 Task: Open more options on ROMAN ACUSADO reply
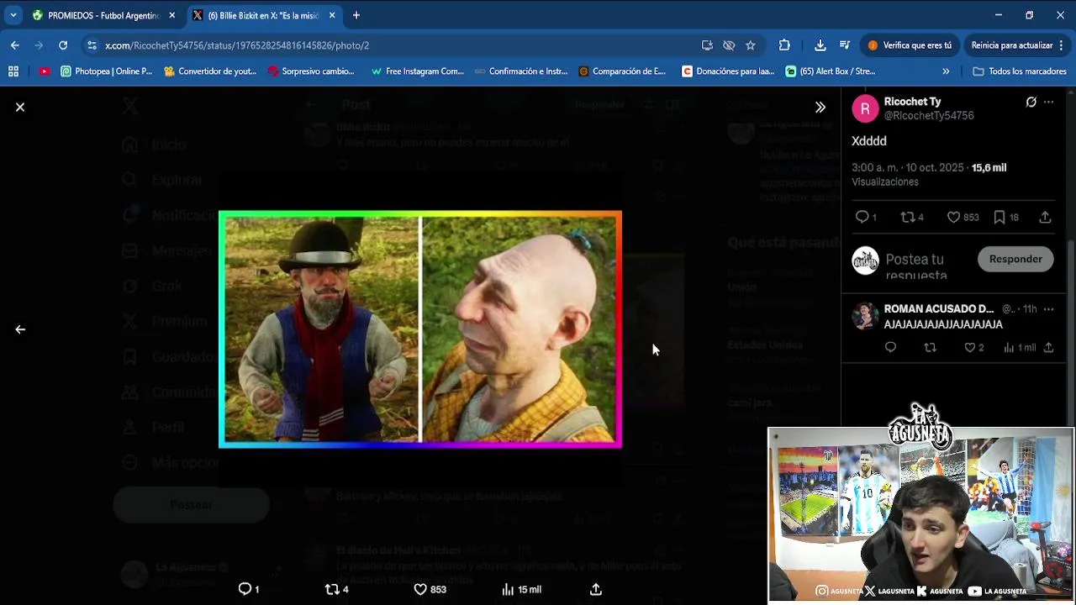(1048, 309)
